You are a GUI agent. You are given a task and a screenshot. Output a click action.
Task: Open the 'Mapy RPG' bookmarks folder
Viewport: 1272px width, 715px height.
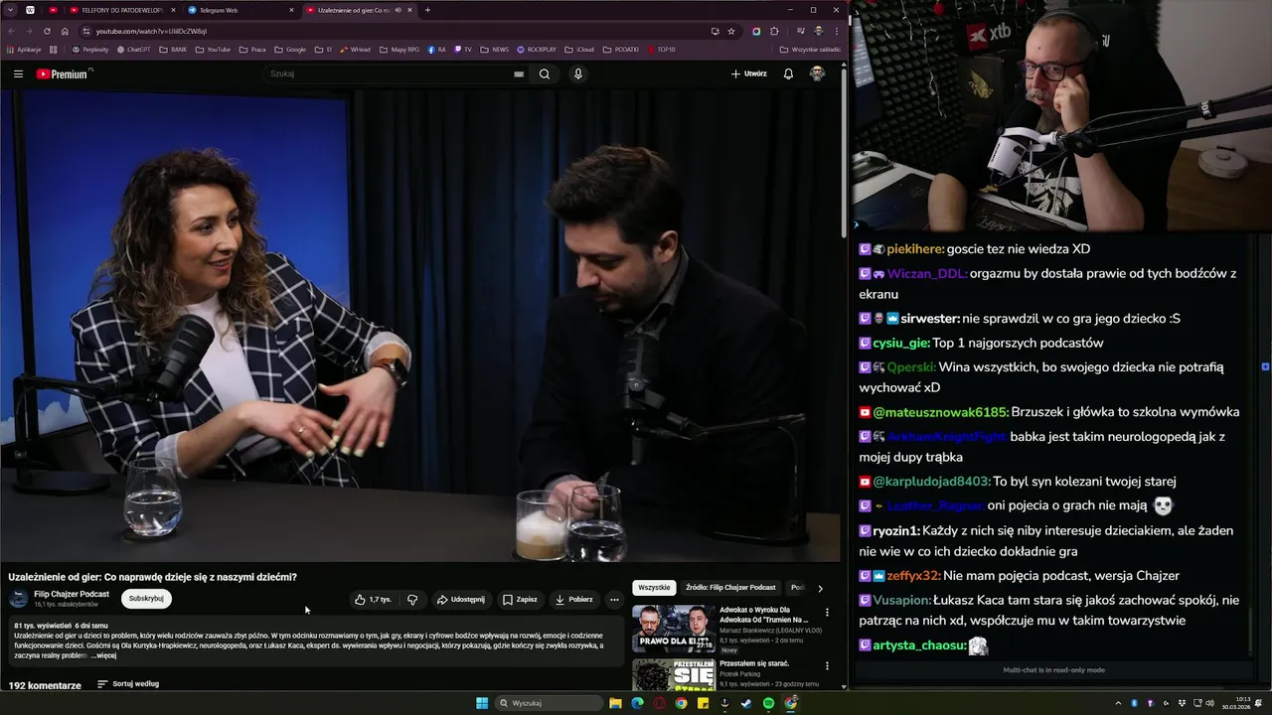point(398,49)
